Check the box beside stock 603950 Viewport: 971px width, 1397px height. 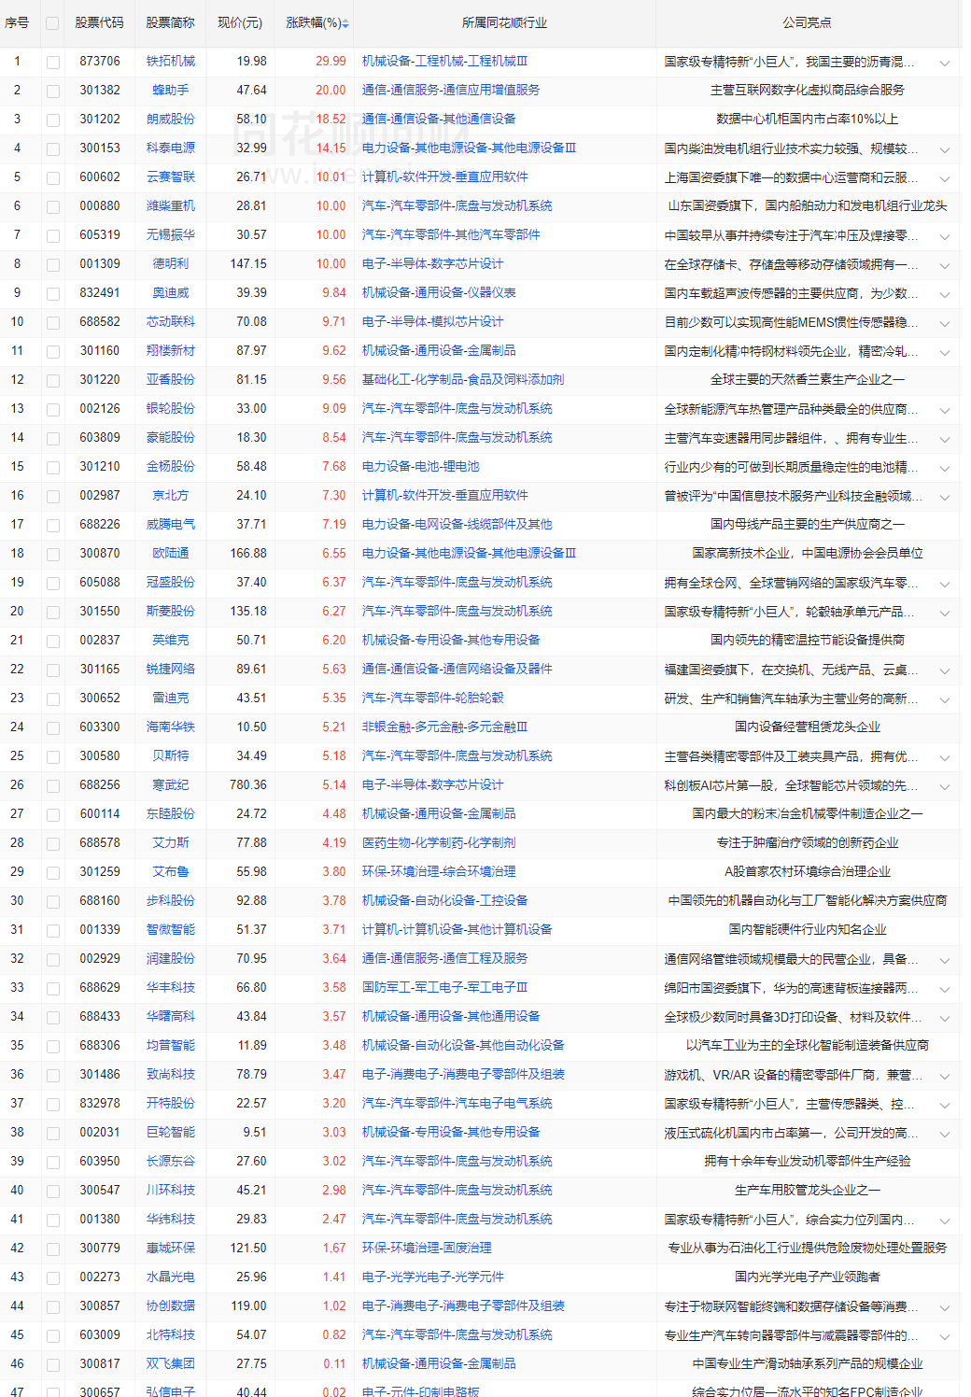[52, 1163]
